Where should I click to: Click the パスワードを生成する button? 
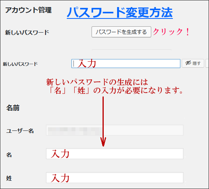coord(121,32)
